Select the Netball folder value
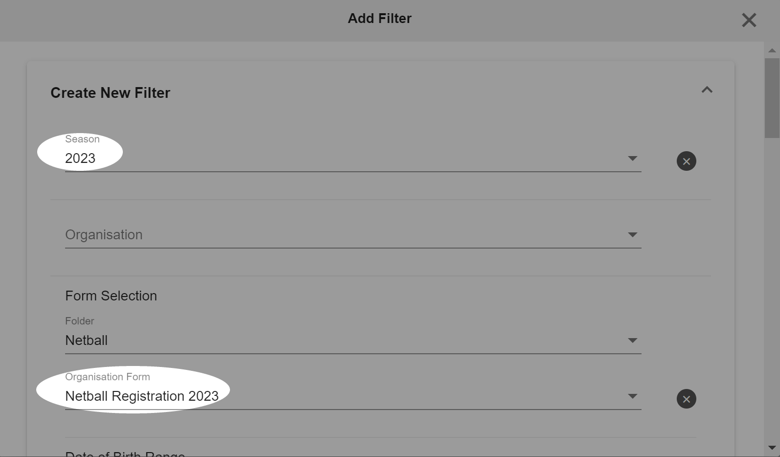Viewport: 780px width, 457px height. click(86, 340)
